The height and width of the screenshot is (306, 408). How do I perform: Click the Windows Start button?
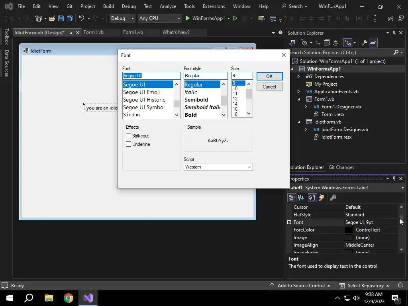tap(10, 298)
